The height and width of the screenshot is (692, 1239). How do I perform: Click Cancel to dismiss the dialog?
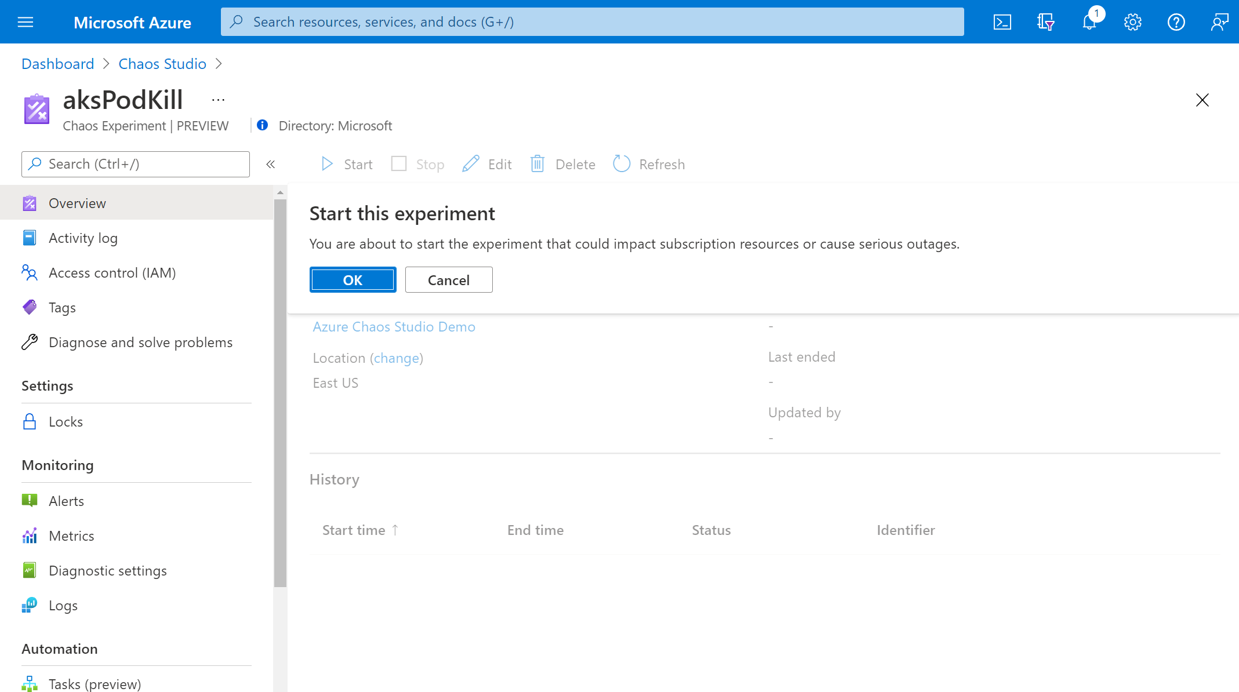[x=448, y=279]
